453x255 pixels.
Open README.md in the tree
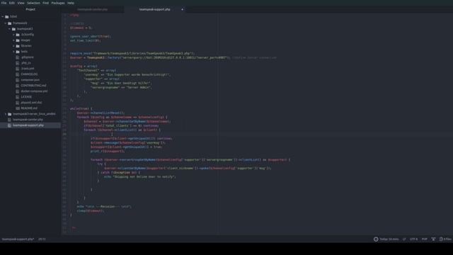29,108
